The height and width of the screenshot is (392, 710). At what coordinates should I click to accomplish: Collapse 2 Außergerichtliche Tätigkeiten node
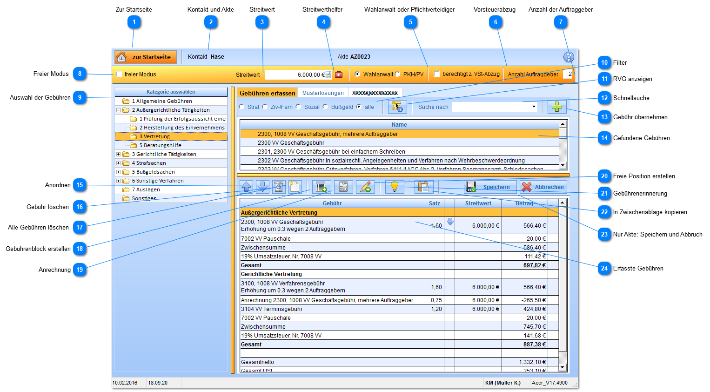tap(118, 110)
